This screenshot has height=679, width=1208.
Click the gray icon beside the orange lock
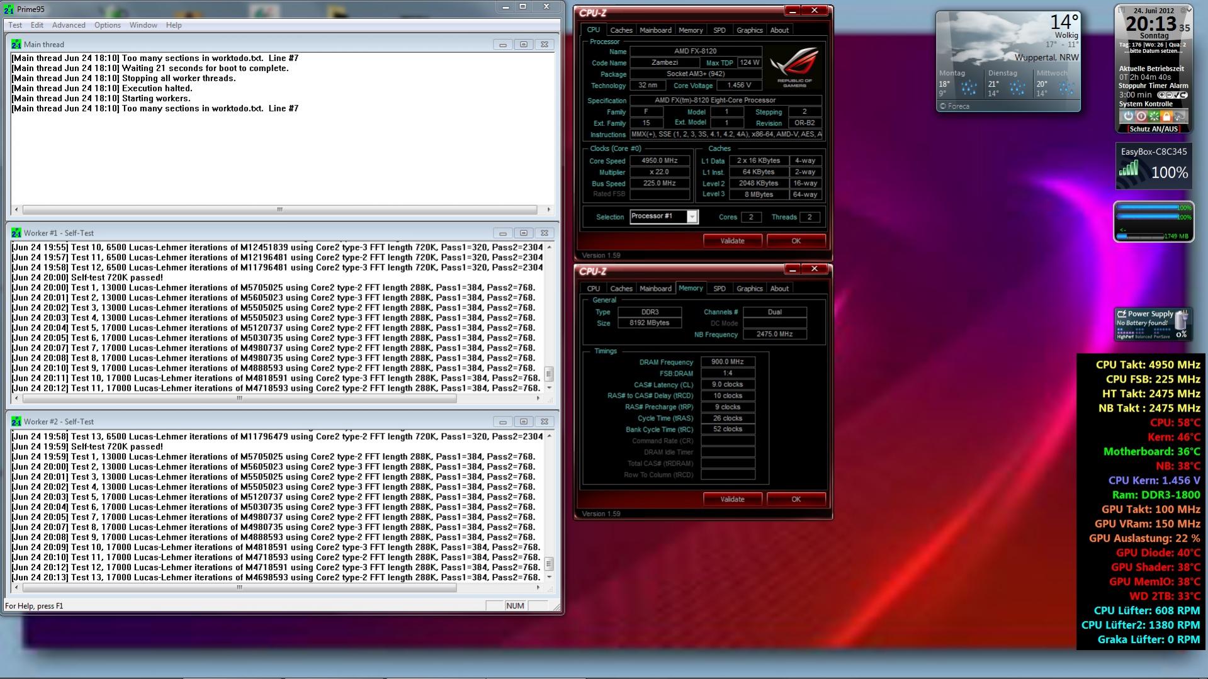click(1179, 116)
